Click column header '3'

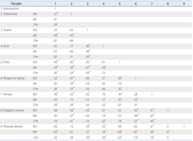pos(88,4)
